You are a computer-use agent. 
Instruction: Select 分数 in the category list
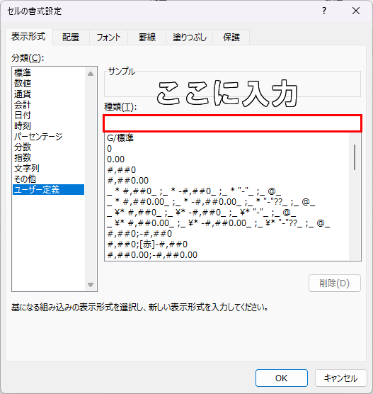pyautogui.click(x=48, y=147)
